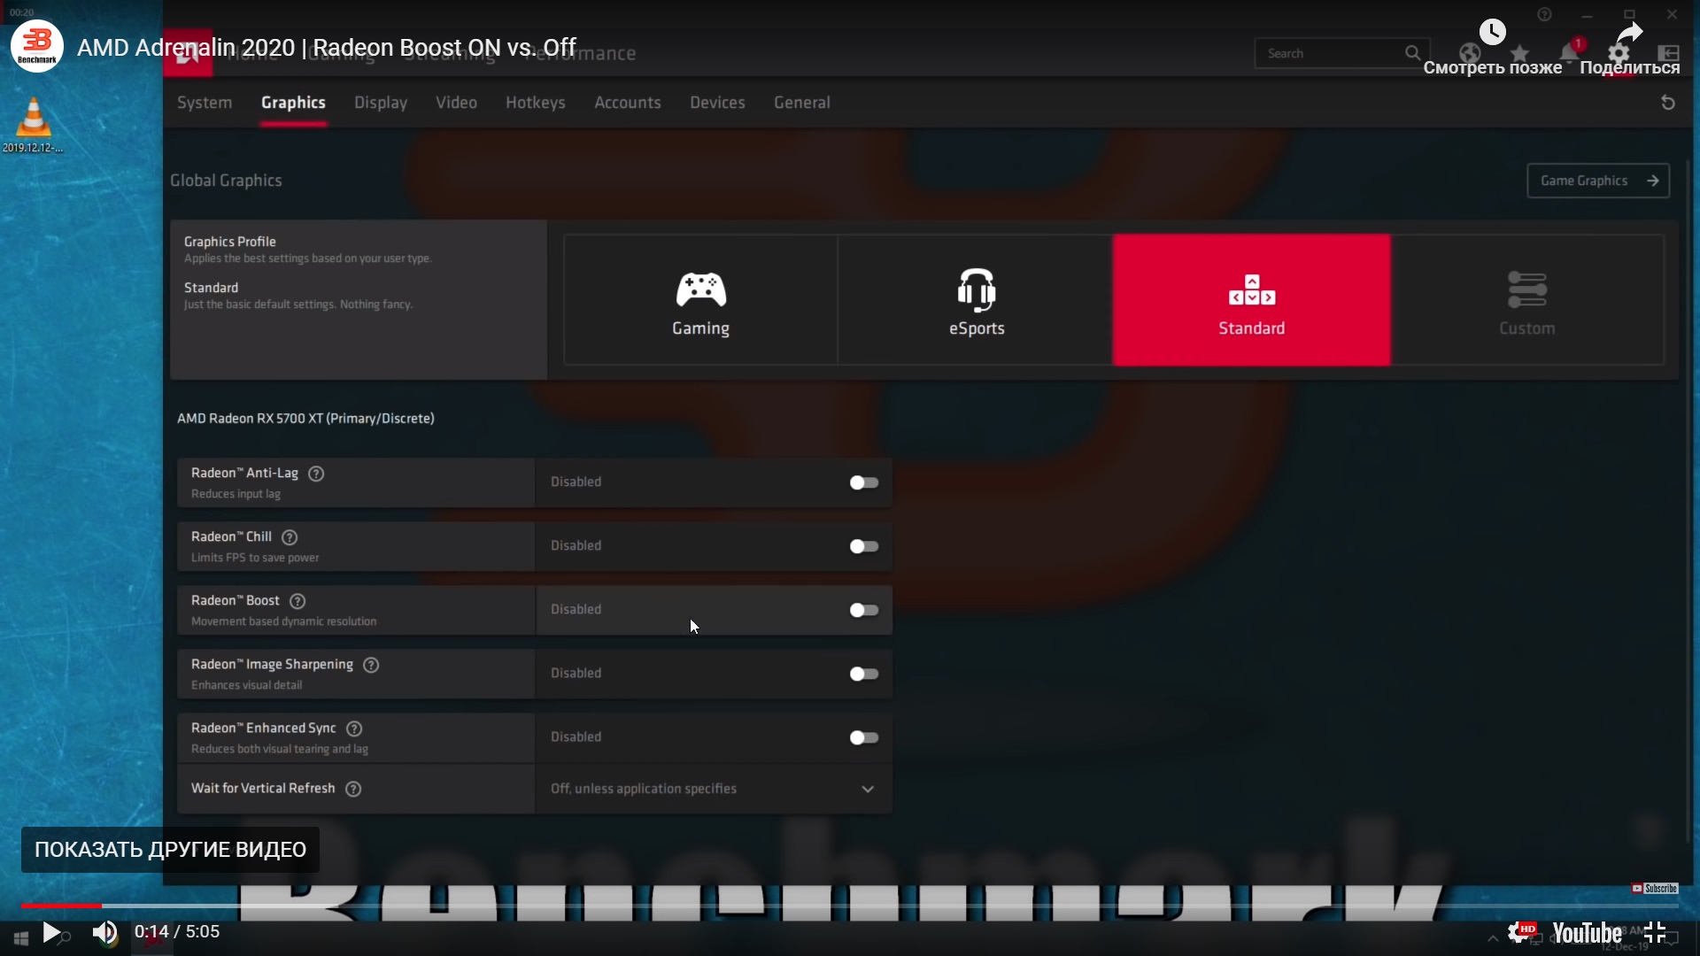This screenshot has width=1700, height=956.
Task: Turn on Radeon Boost switch
Action: [863, 610]
